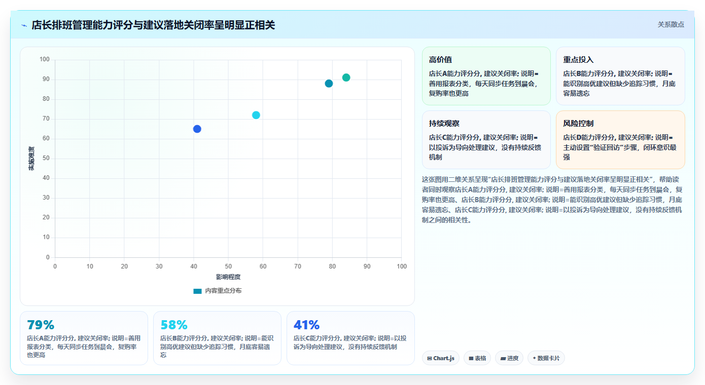
Task: Click the teal legend color box
Action: click(197, 291)
